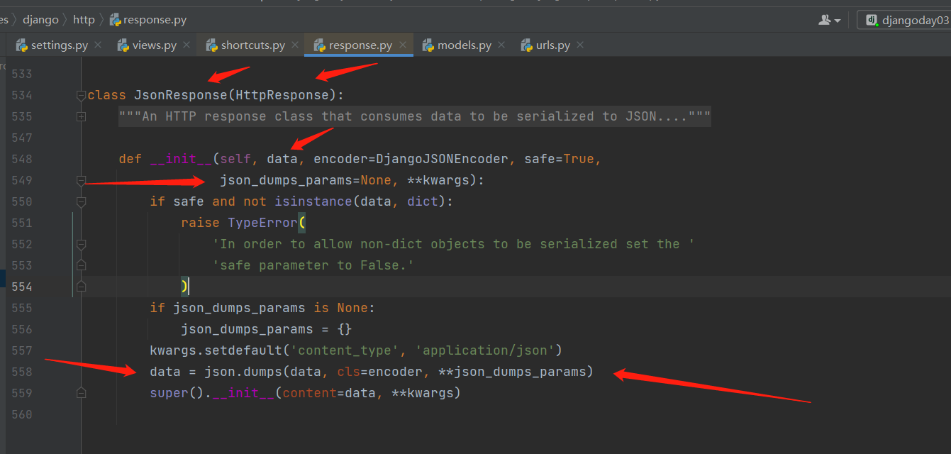Screen dimensions: 951x454
Task: Click the Python file icon on shortcuts.py tab
Action: coord(212,45)
